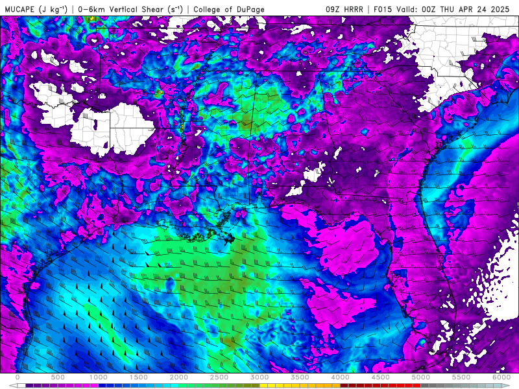Click the 3000 value on the color scale
The image size is (519, 389).
click(x=260, y=377)
